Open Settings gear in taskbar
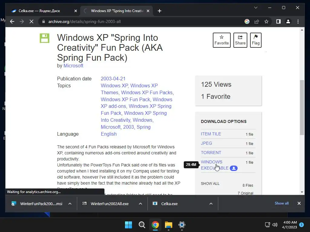 click(x=182, y=225)
